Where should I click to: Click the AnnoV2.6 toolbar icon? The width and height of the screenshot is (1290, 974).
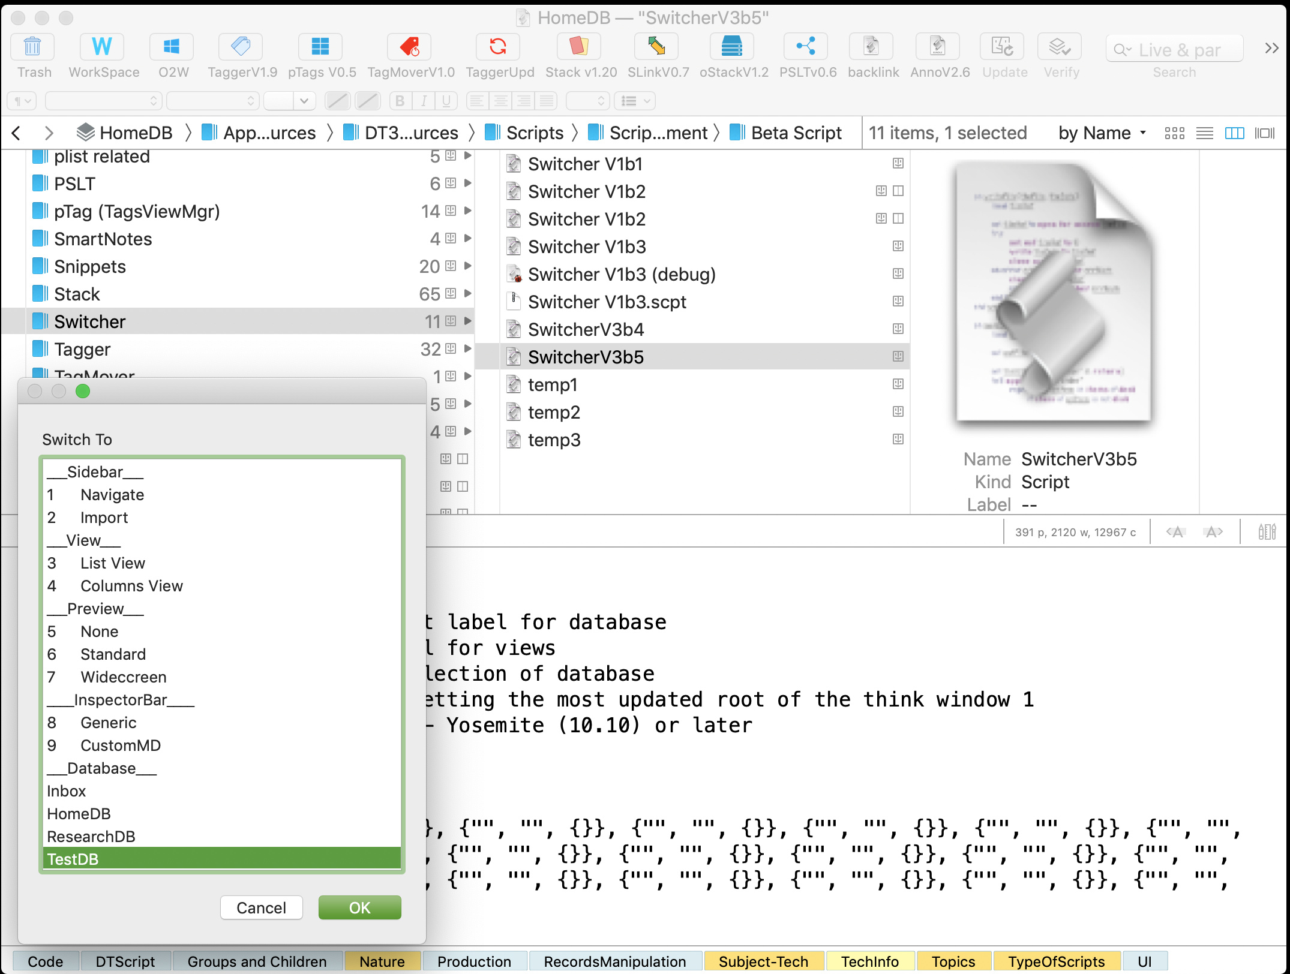(938, 47)
